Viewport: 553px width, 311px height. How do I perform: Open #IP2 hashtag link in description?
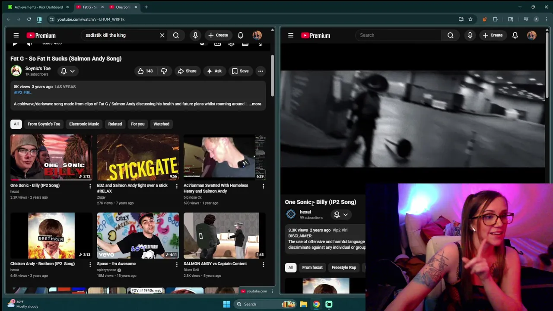tap(18, 92)
